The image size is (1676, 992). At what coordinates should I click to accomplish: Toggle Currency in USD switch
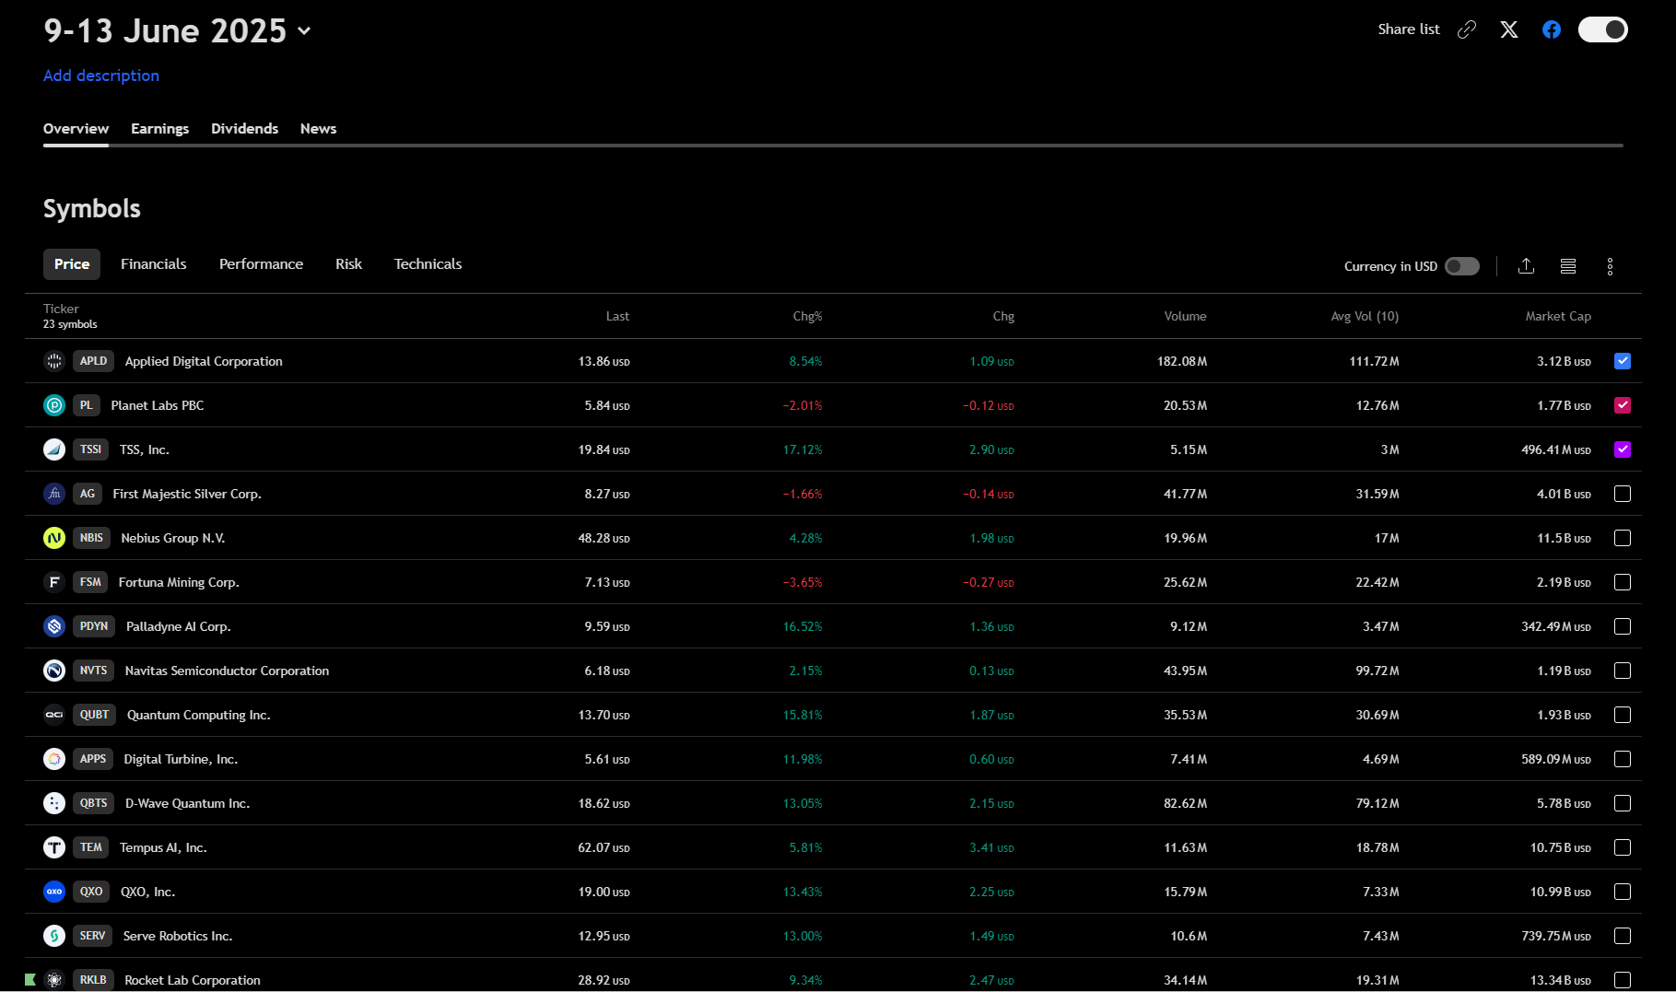click(1461, 266)
